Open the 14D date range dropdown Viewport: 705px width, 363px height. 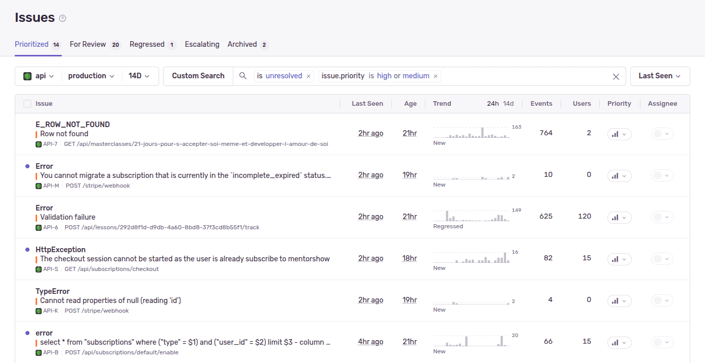[x=139, y=76]
